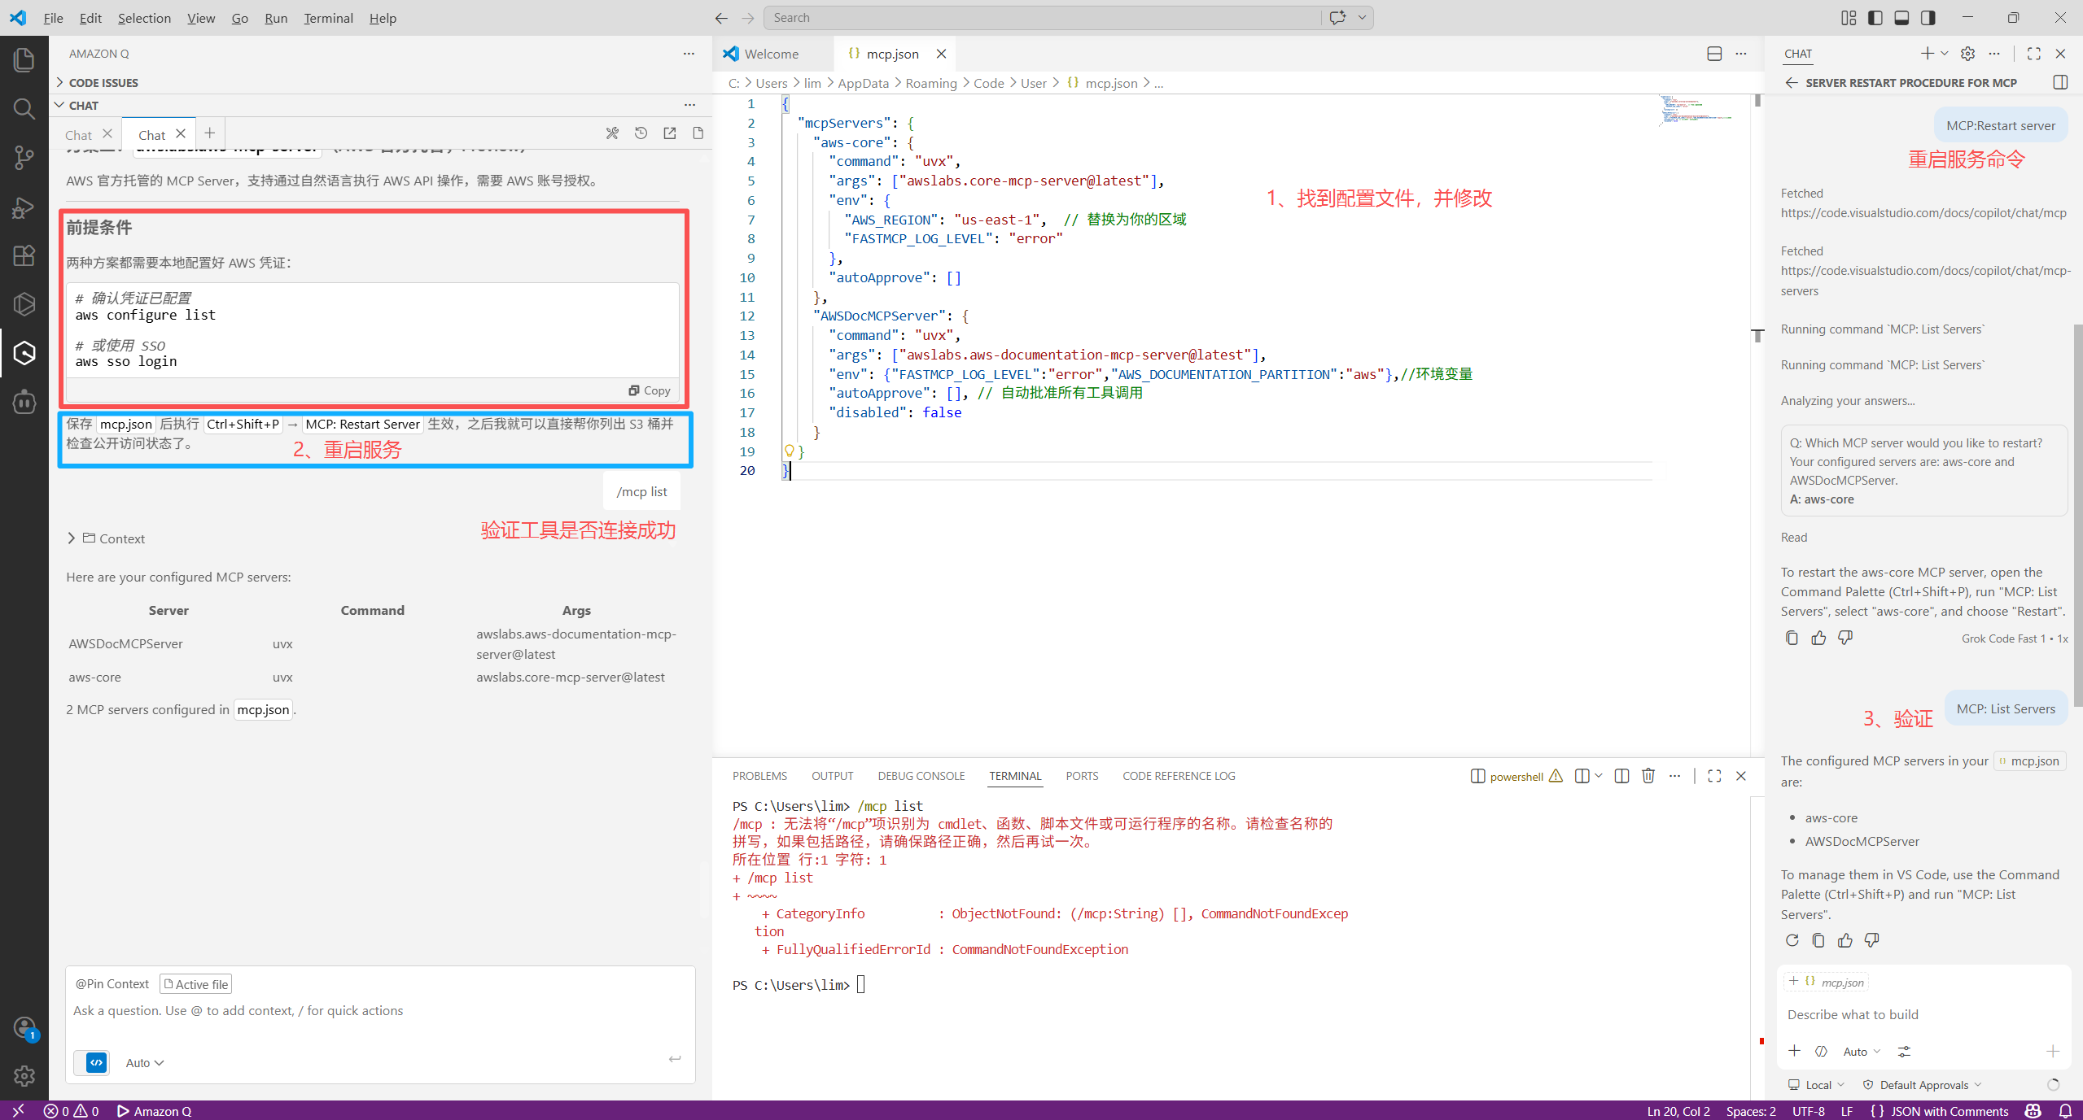Viewport: 2083px width, 1120px height.
Task: Toggle the primary sidebar layout button
Action: (1875, 18)
